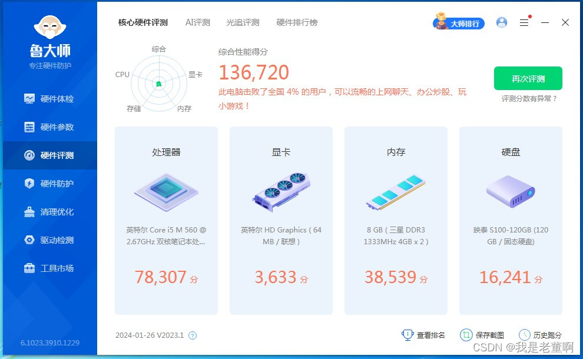Click the user account avatar icon
583x359 pixels.
click(502, 23)
